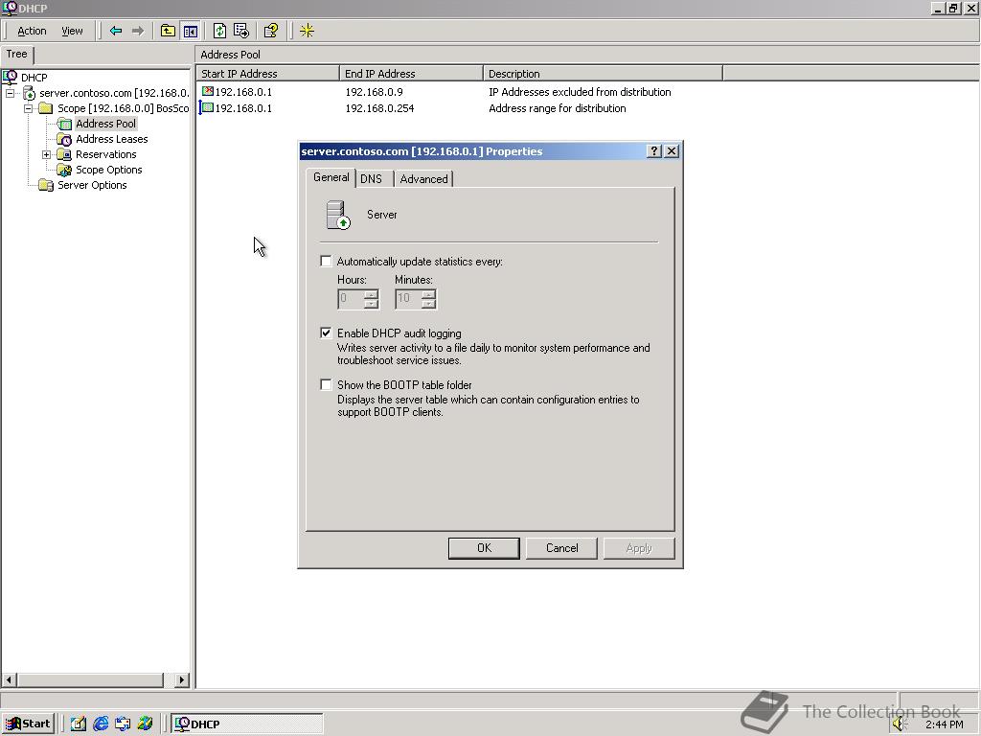Select the Scope folder icon in the tree

[46, 108]
